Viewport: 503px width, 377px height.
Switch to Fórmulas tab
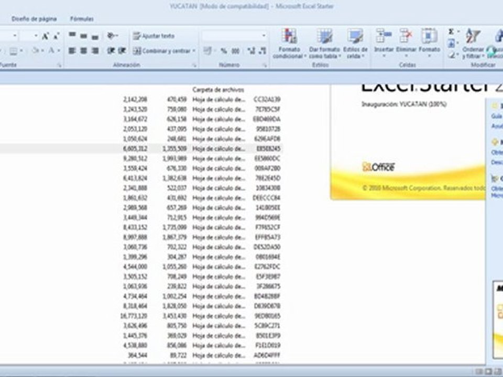(82, 19)
